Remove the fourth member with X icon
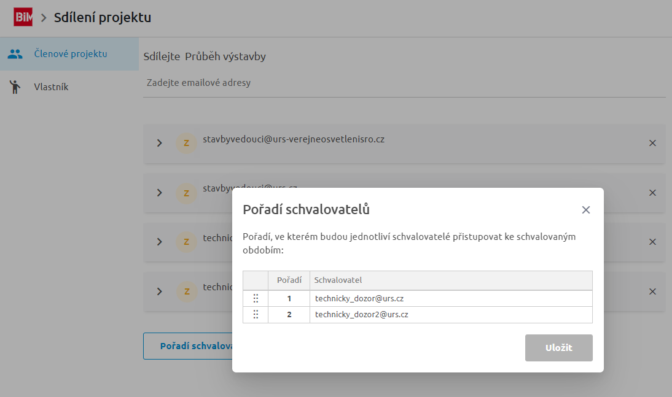This screenshot has height=397, width=672. [x=652, y=291]
